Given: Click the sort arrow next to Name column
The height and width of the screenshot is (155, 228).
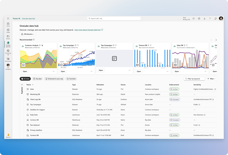Looking at the screenshot, I should pos(33,84).
